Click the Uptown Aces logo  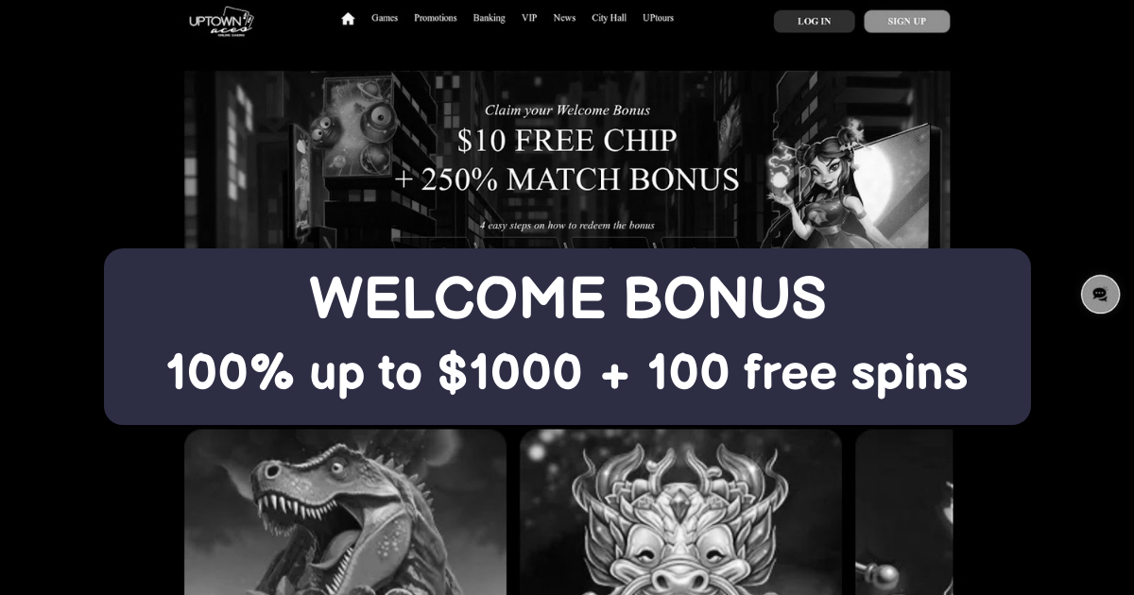coord(222,22)
